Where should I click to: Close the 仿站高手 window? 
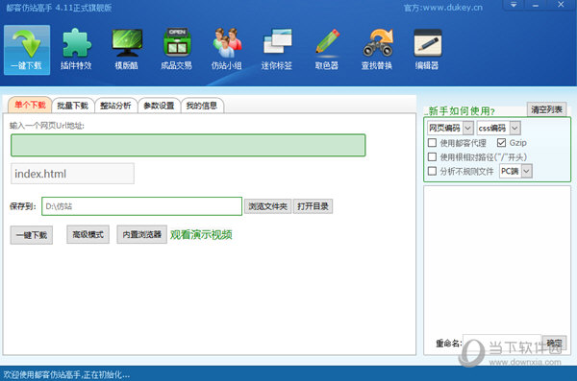[x=561, y=5]
